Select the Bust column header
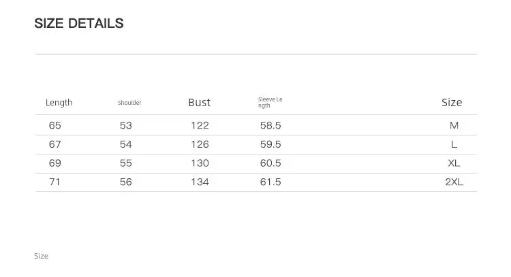Screen dimensions: 511x277 tap(199, 103)
